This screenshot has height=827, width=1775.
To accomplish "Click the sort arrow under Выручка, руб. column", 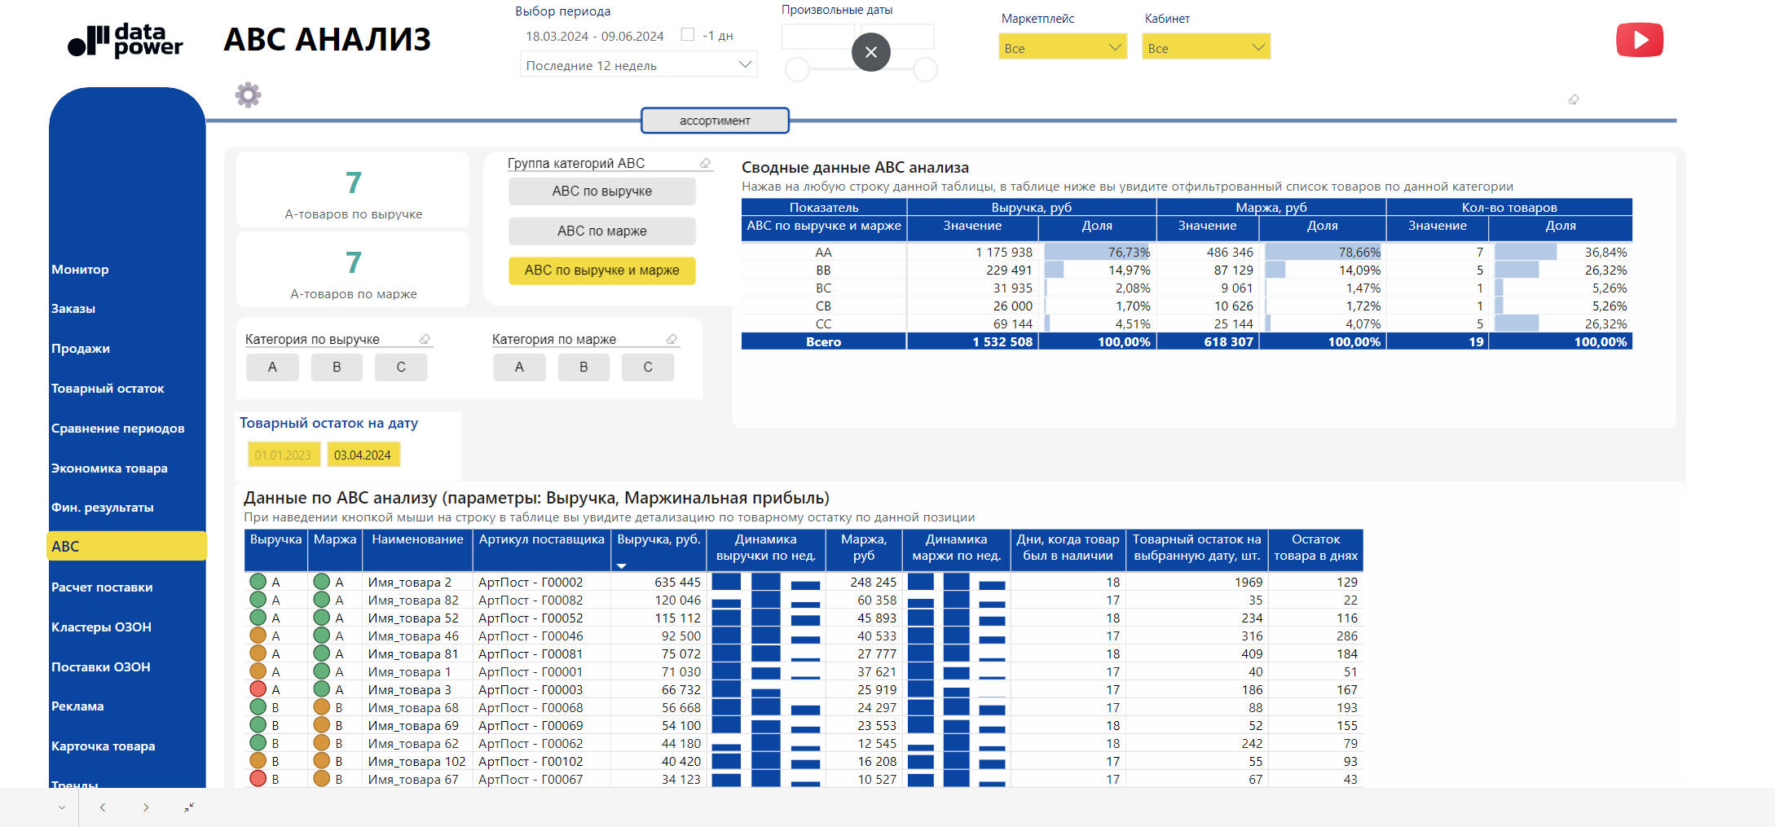I will pos(622,566).
